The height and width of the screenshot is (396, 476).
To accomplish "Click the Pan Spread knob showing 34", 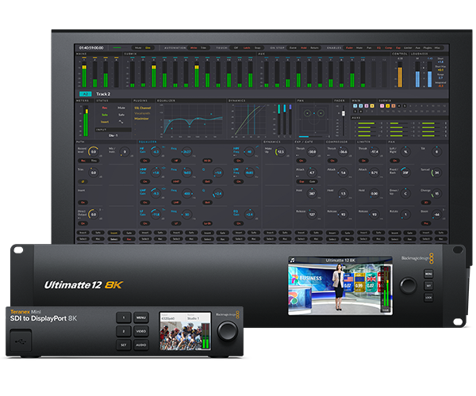I will 437,173.
